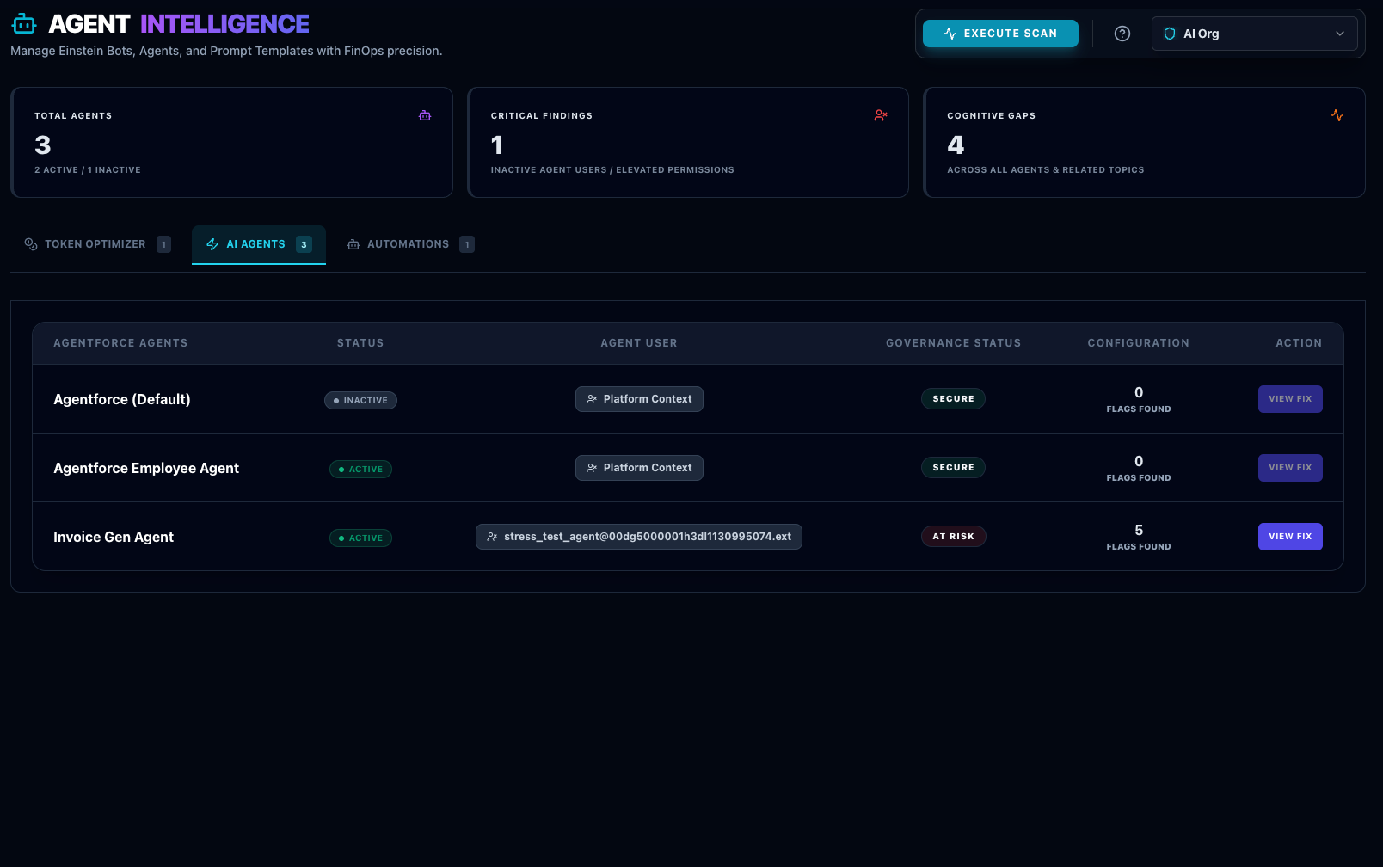This screenshot has width=1383, height=867.
Task: Click View Fix for Invoice Gen Agent
Action: click(x=1290, y=537)
